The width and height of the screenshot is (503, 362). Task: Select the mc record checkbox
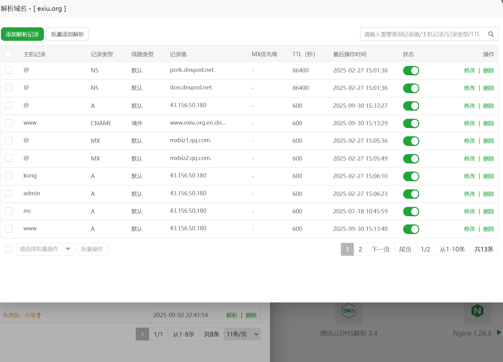[x=9, y=211]
